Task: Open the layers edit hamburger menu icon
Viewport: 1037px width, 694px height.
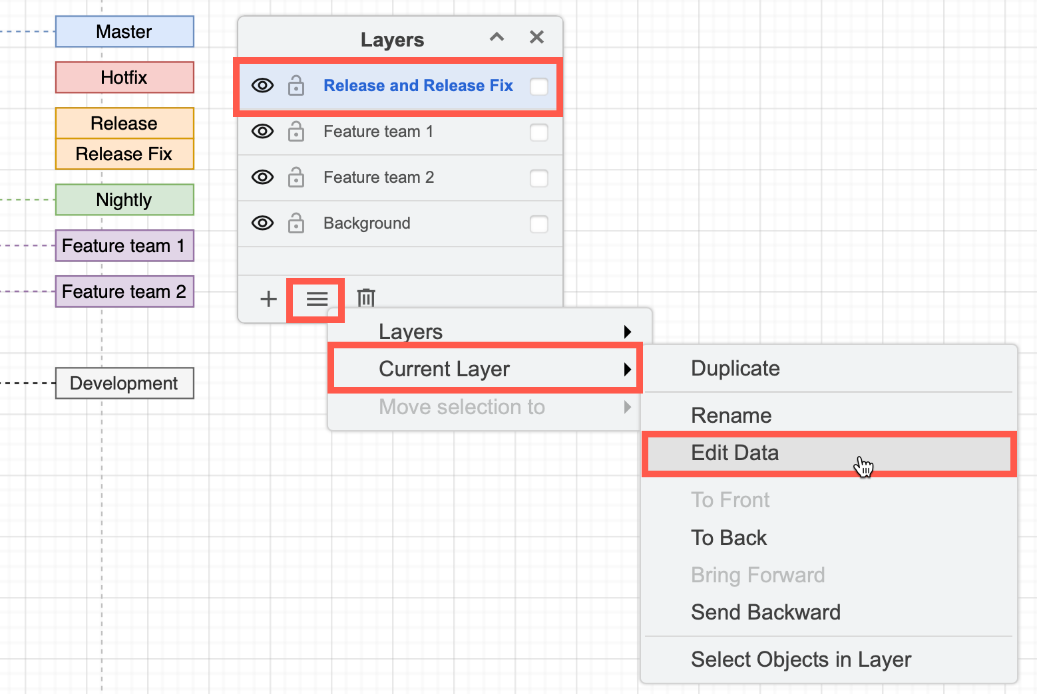Action: tap(315, 298)
